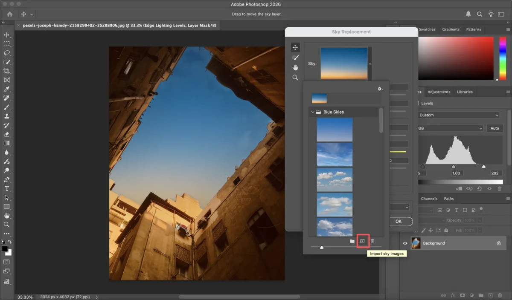
Task: Delete the selected sky with trash icon
Action: [372, 241]
